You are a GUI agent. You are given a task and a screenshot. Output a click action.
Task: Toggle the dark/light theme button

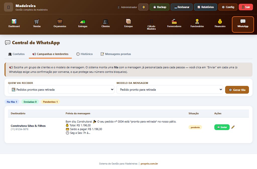(x=143, y=7)
